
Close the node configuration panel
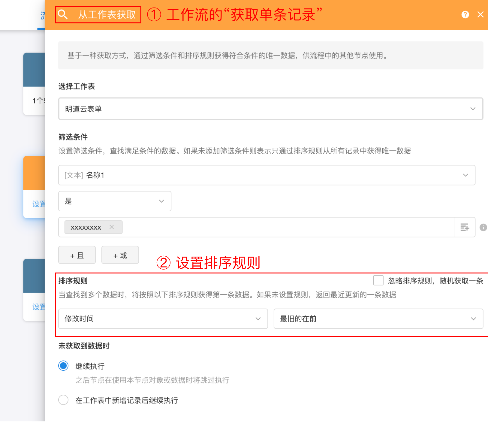(x=480, y=14)
